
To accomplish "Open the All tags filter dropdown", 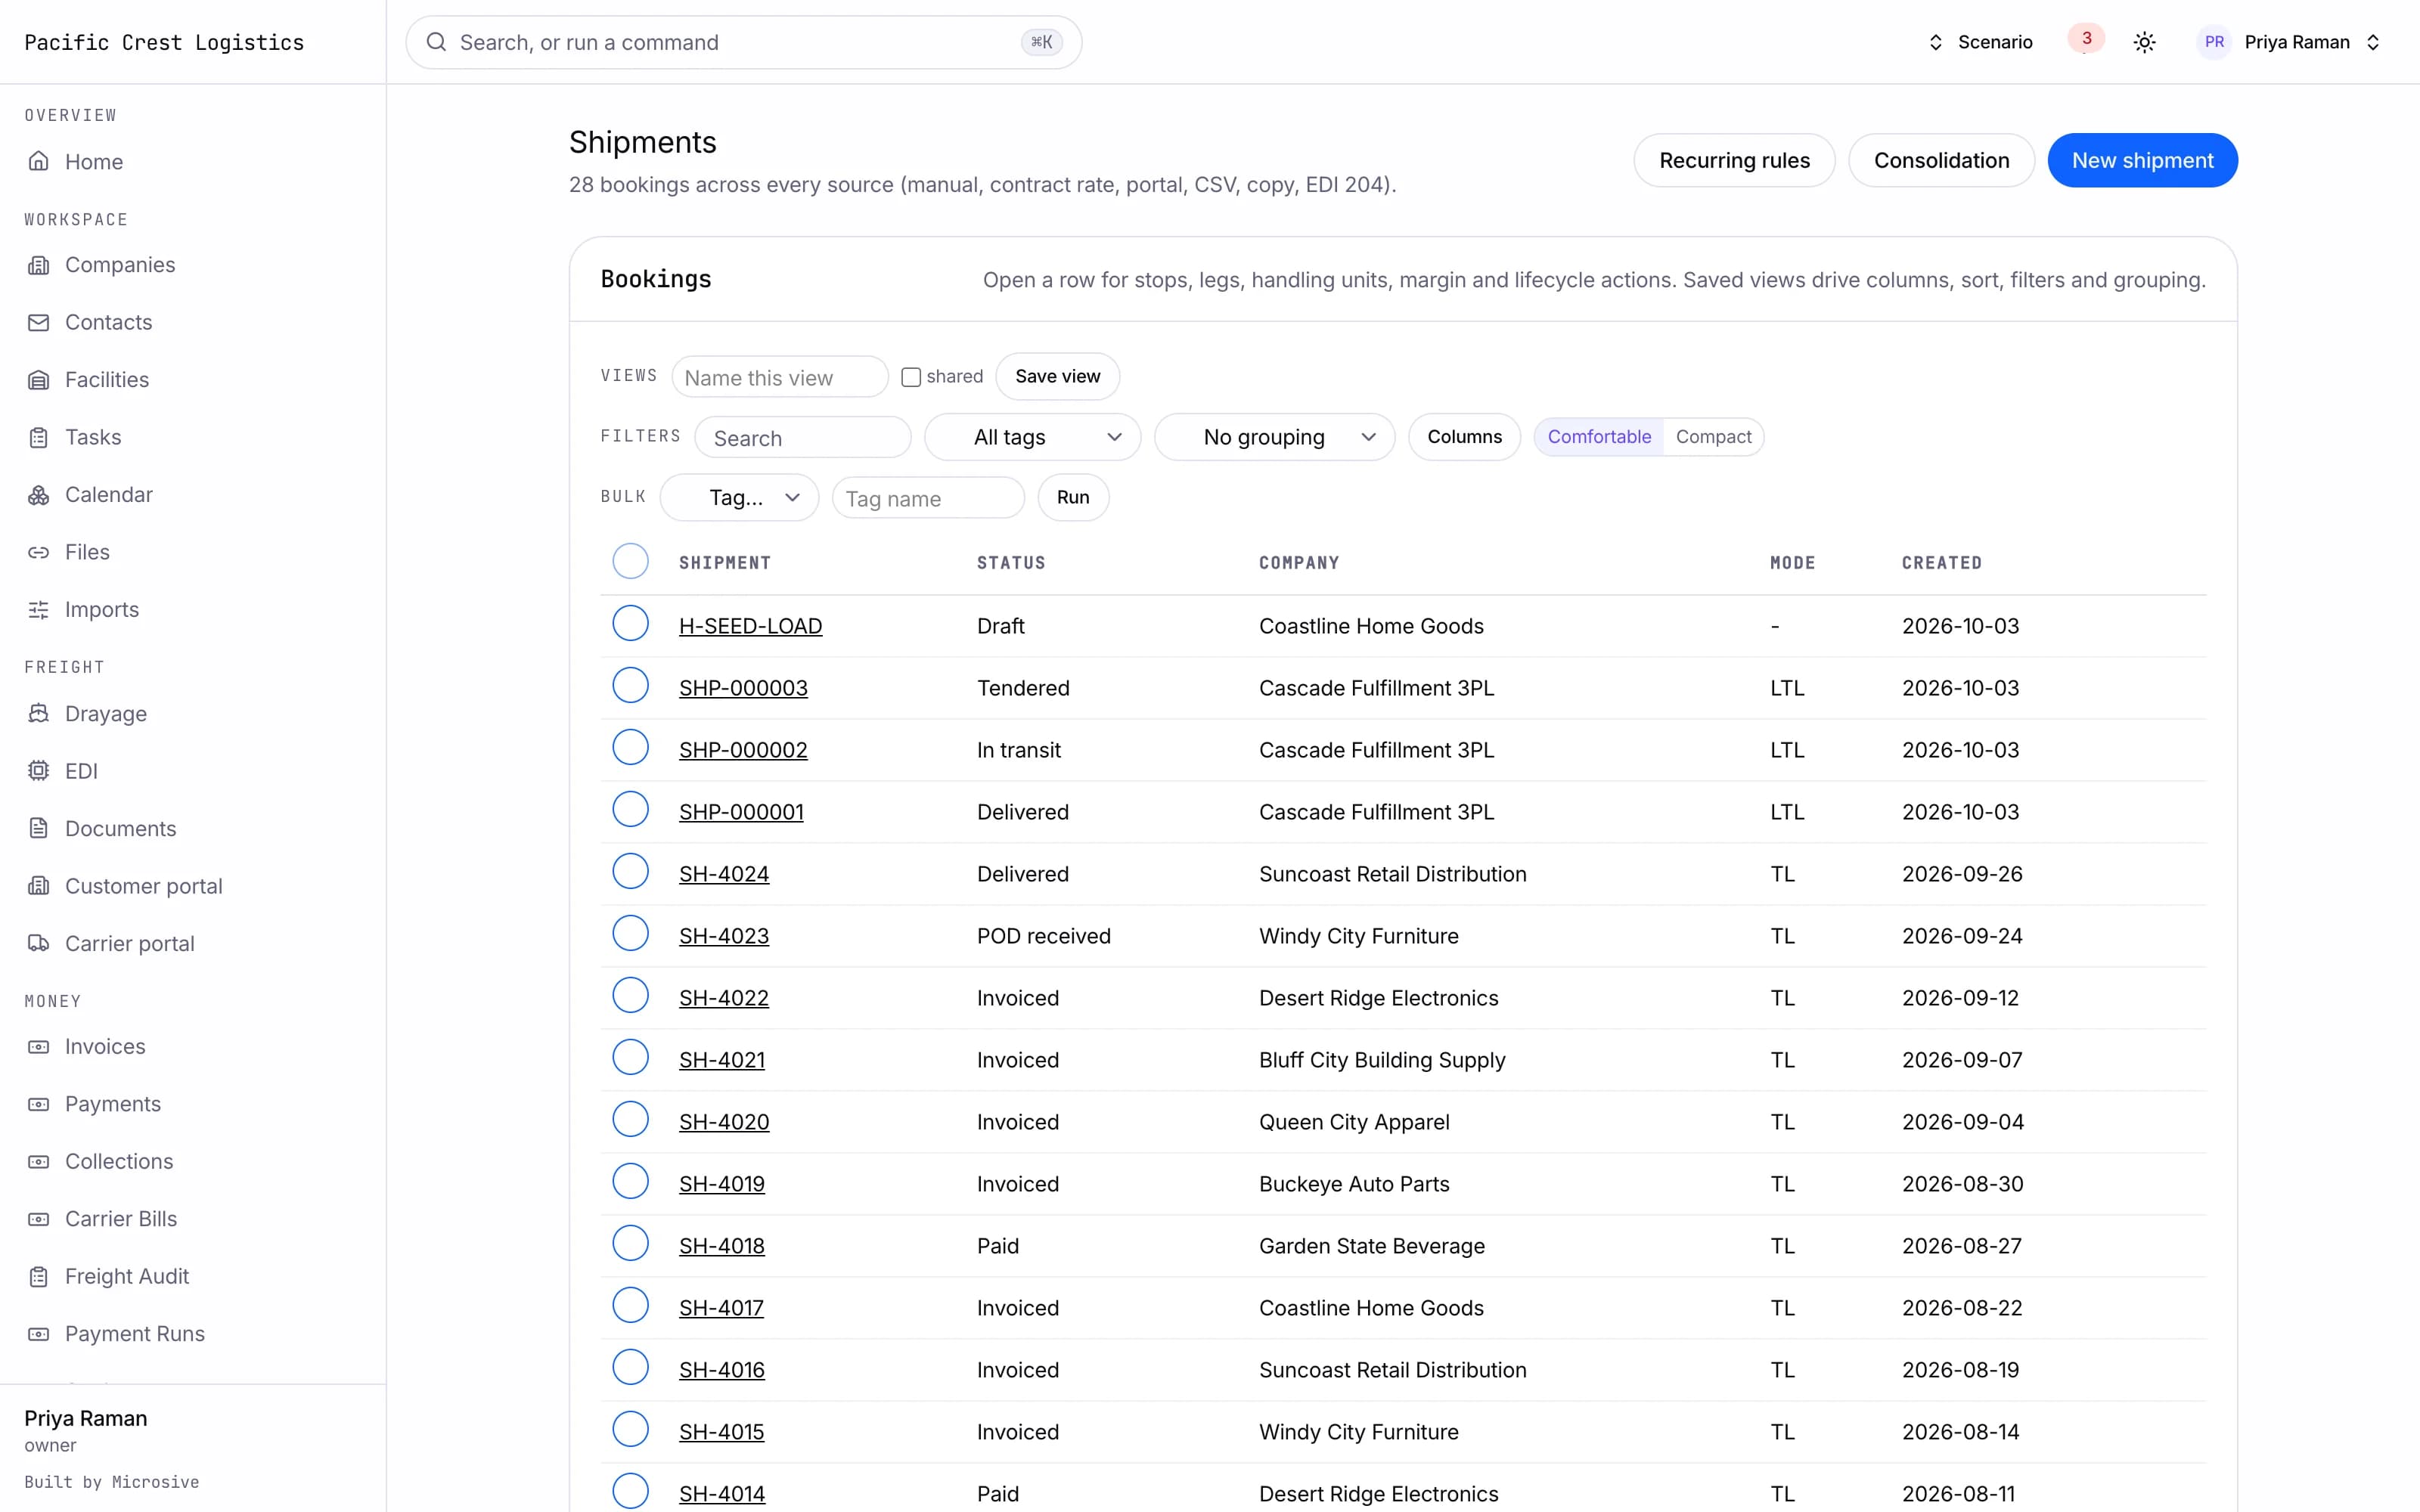I will tap(1032, 437).
